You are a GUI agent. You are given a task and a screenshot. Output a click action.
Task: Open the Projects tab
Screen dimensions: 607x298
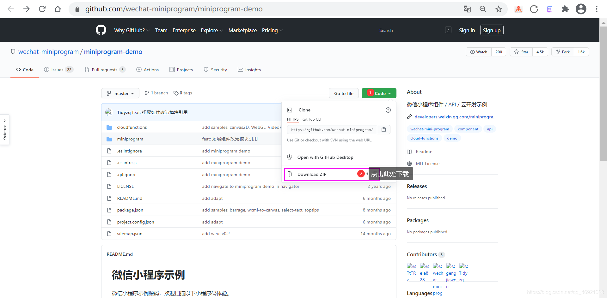click(x=181, y=70)
